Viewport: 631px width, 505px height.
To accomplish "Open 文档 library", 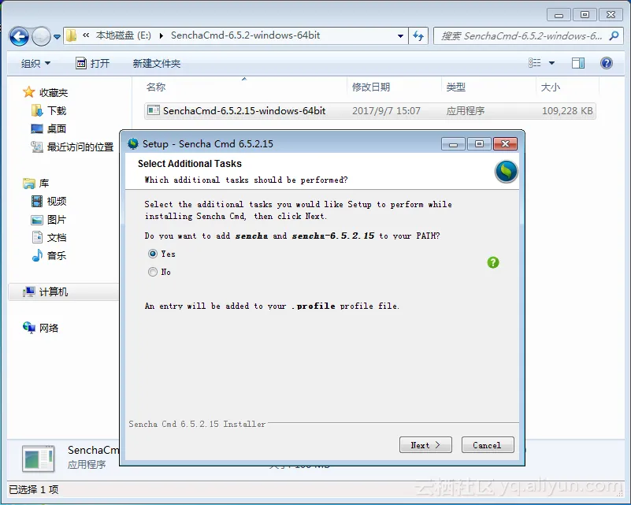I will pos(49,237).
